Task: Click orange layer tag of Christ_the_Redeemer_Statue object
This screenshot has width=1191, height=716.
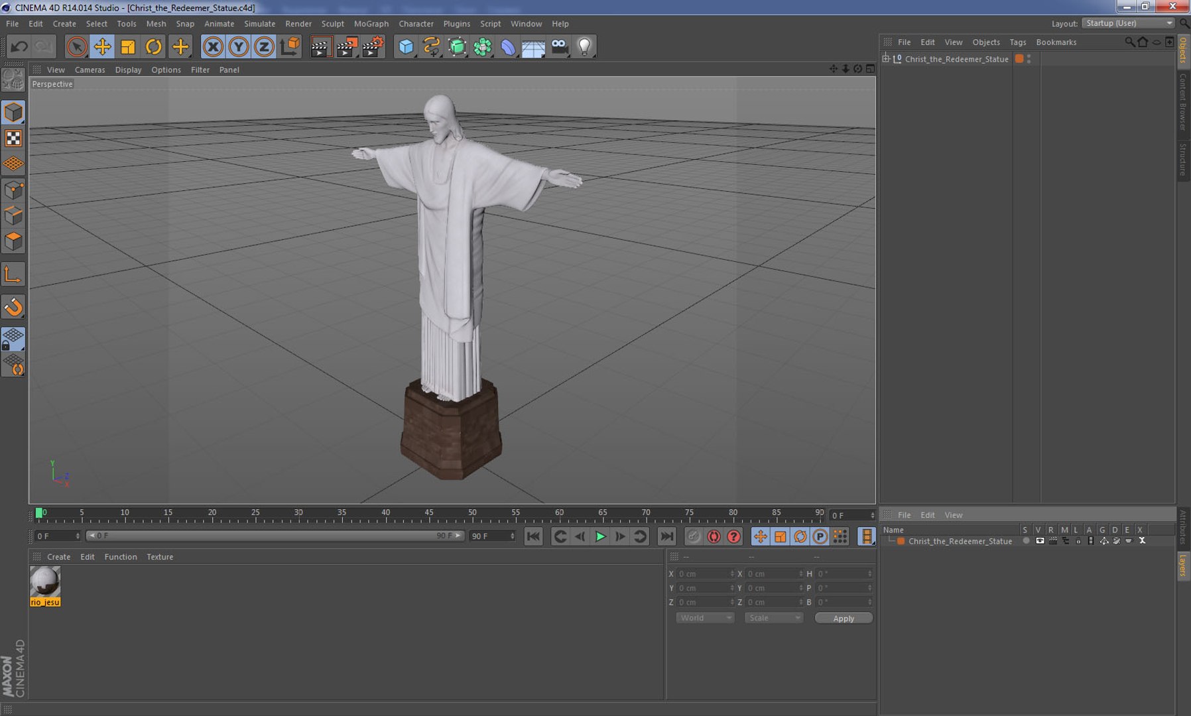Action: click(x=1019, y=59)
